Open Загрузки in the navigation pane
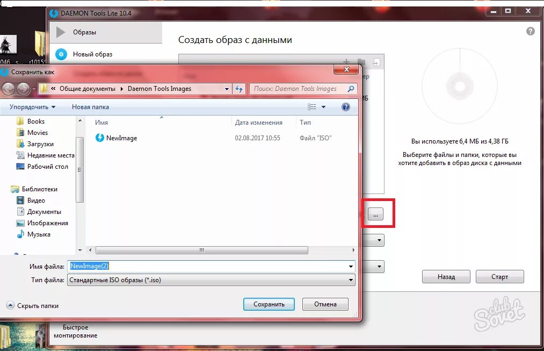Image resolution: width=544 pixels, height=351 pixels. pos(35,144)
